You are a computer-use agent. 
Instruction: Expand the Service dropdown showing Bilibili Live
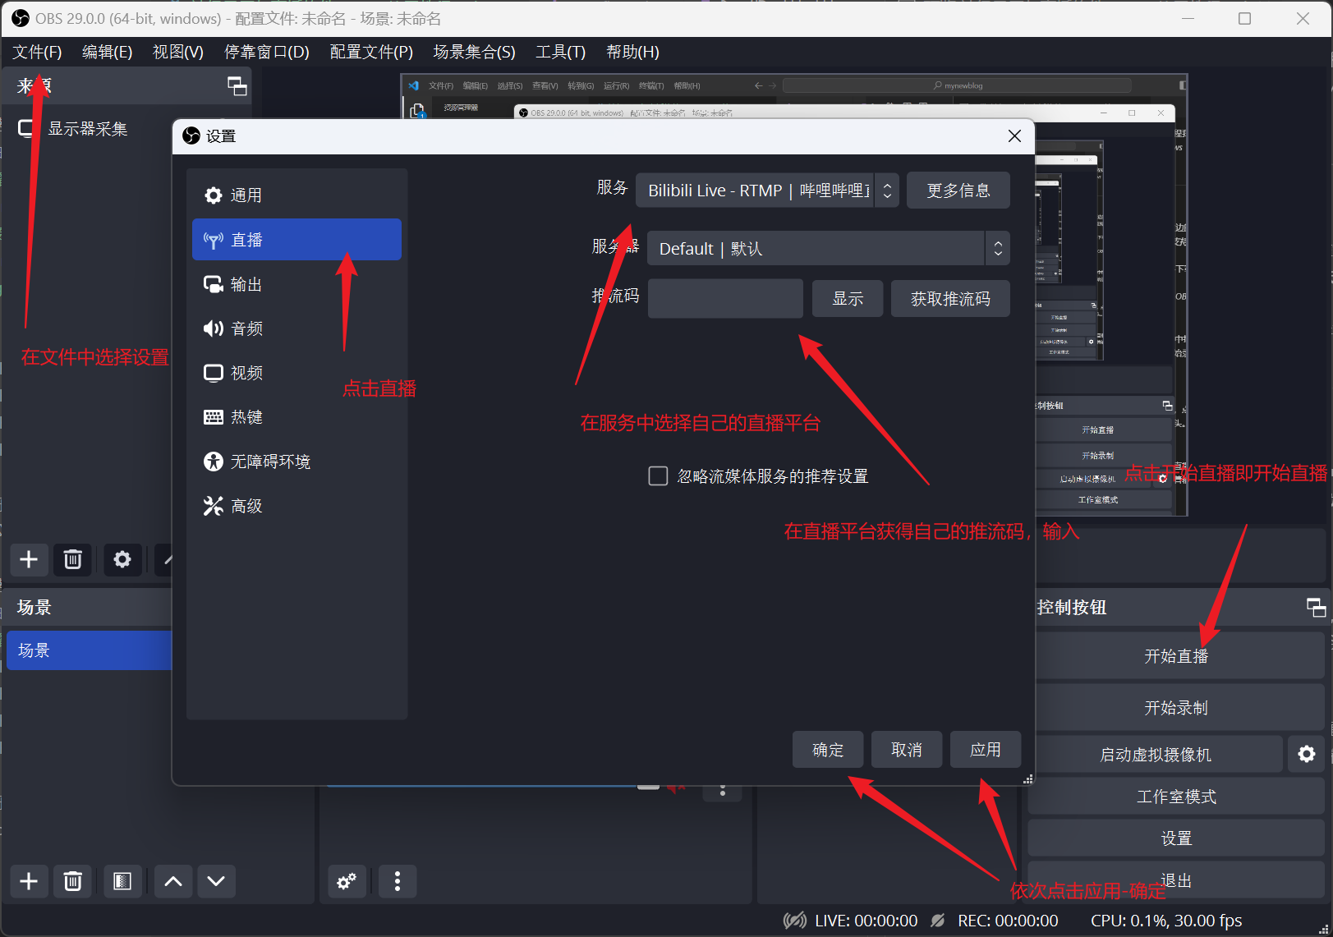click(767, 191)
